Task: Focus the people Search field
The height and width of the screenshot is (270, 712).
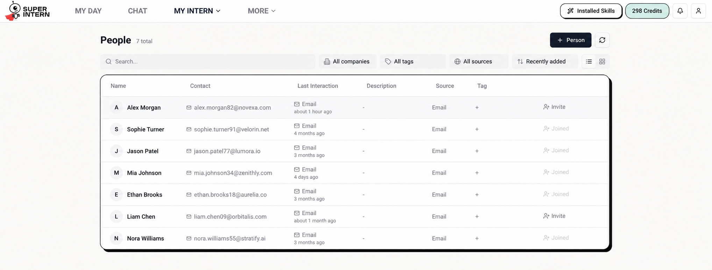Action: coord(208,62)
